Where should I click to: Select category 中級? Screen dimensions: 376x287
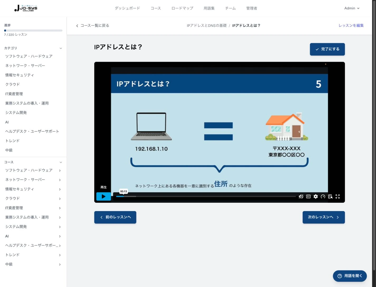[x=9, y=150]
